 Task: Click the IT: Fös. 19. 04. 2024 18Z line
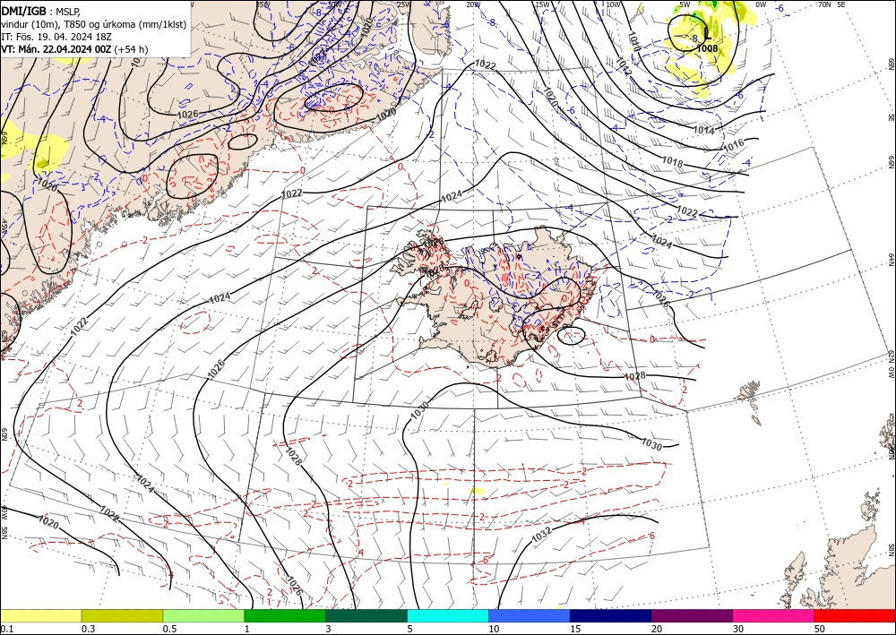56,37
